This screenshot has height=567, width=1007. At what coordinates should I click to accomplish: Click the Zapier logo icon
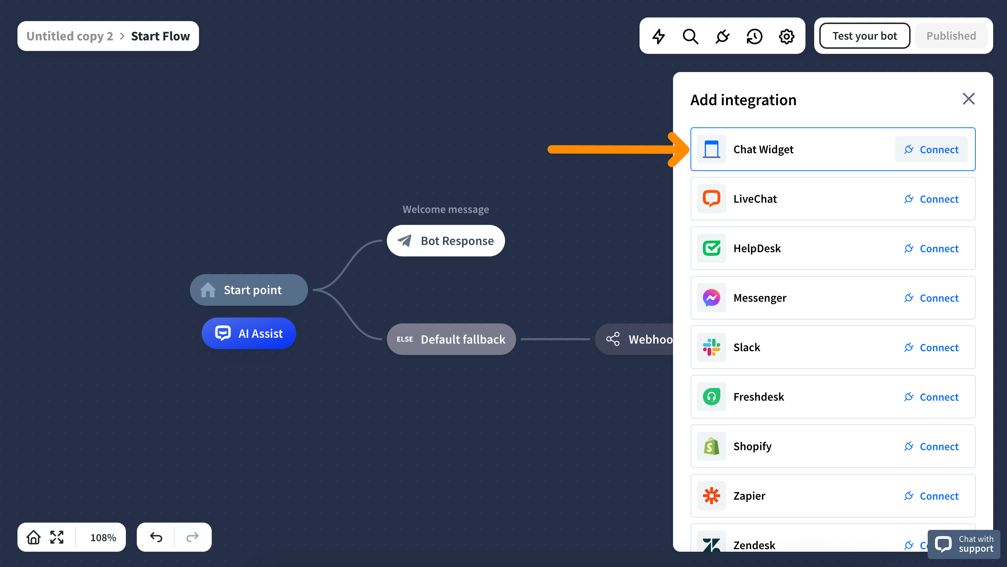click(x=712, y=495)
